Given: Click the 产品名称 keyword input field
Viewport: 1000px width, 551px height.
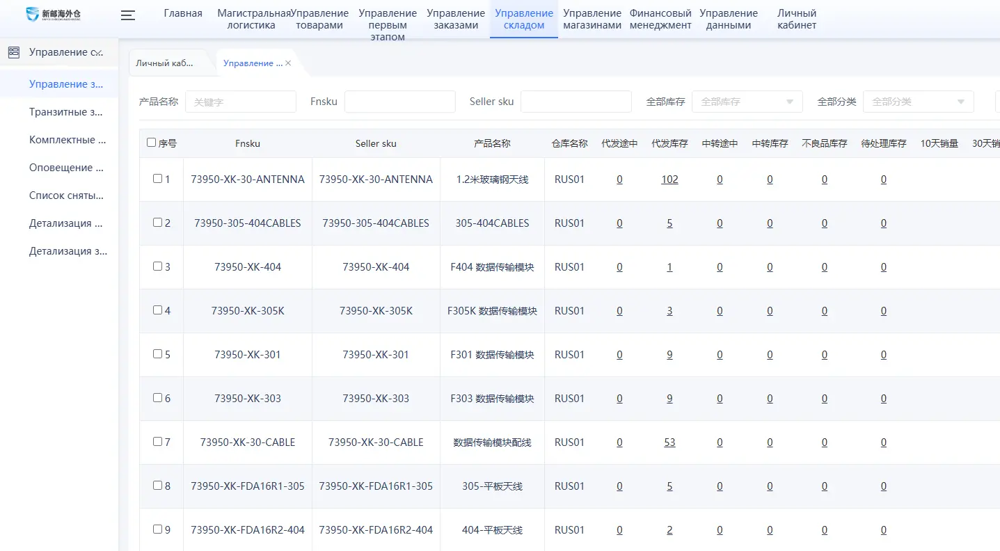Looking at the screenshot, I should 241,102.
